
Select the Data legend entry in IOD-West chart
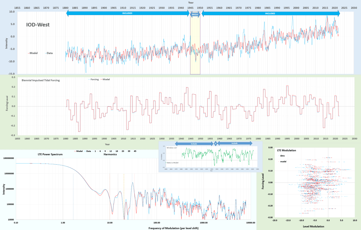point(48,53)
